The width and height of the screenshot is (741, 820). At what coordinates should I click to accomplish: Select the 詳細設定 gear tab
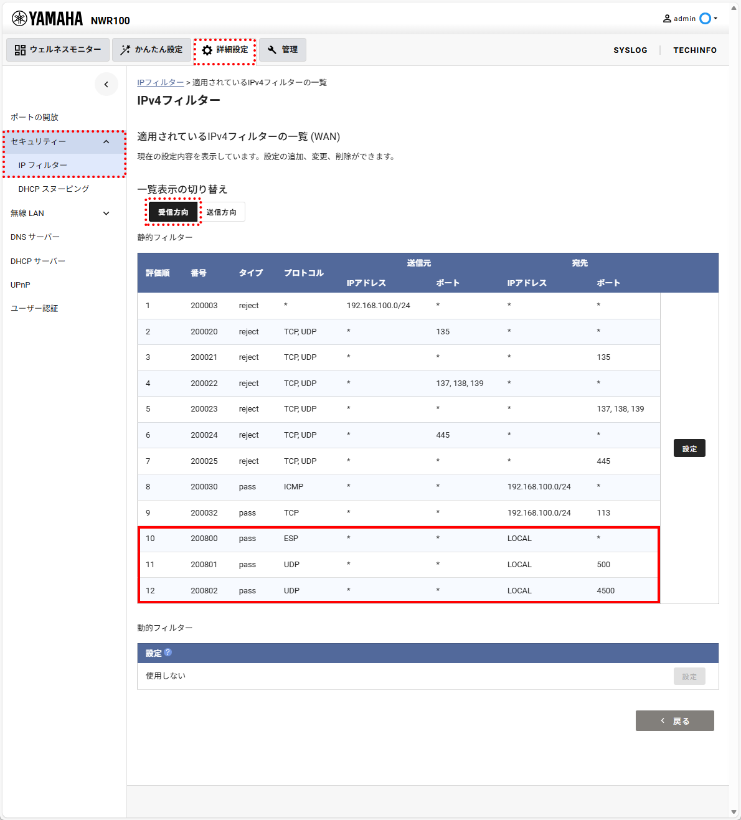225,50
